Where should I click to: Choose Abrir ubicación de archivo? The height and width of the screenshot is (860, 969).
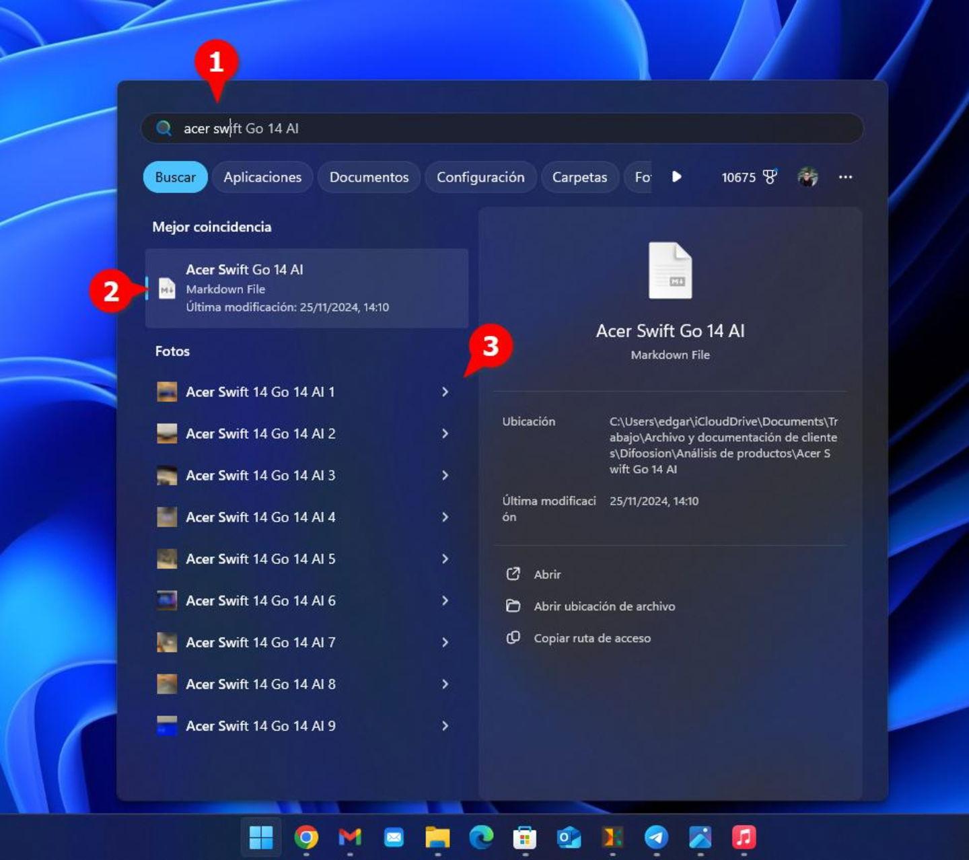604,606
